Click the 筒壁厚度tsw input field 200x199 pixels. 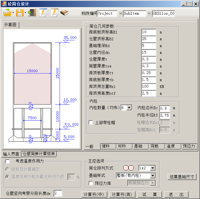(x=149, y=66)
